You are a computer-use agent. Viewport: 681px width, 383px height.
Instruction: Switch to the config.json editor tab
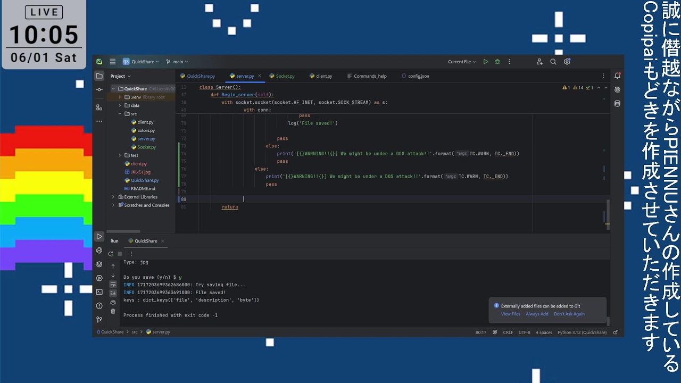418,76
